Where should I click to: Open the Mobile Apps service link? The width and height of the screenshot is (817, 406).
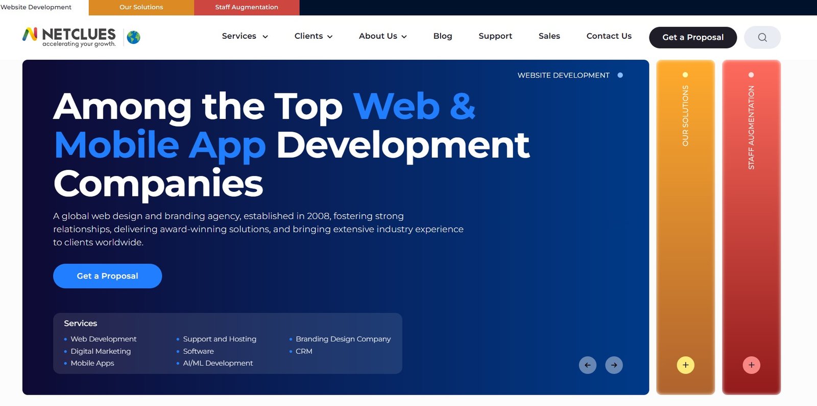click(92, 363)
